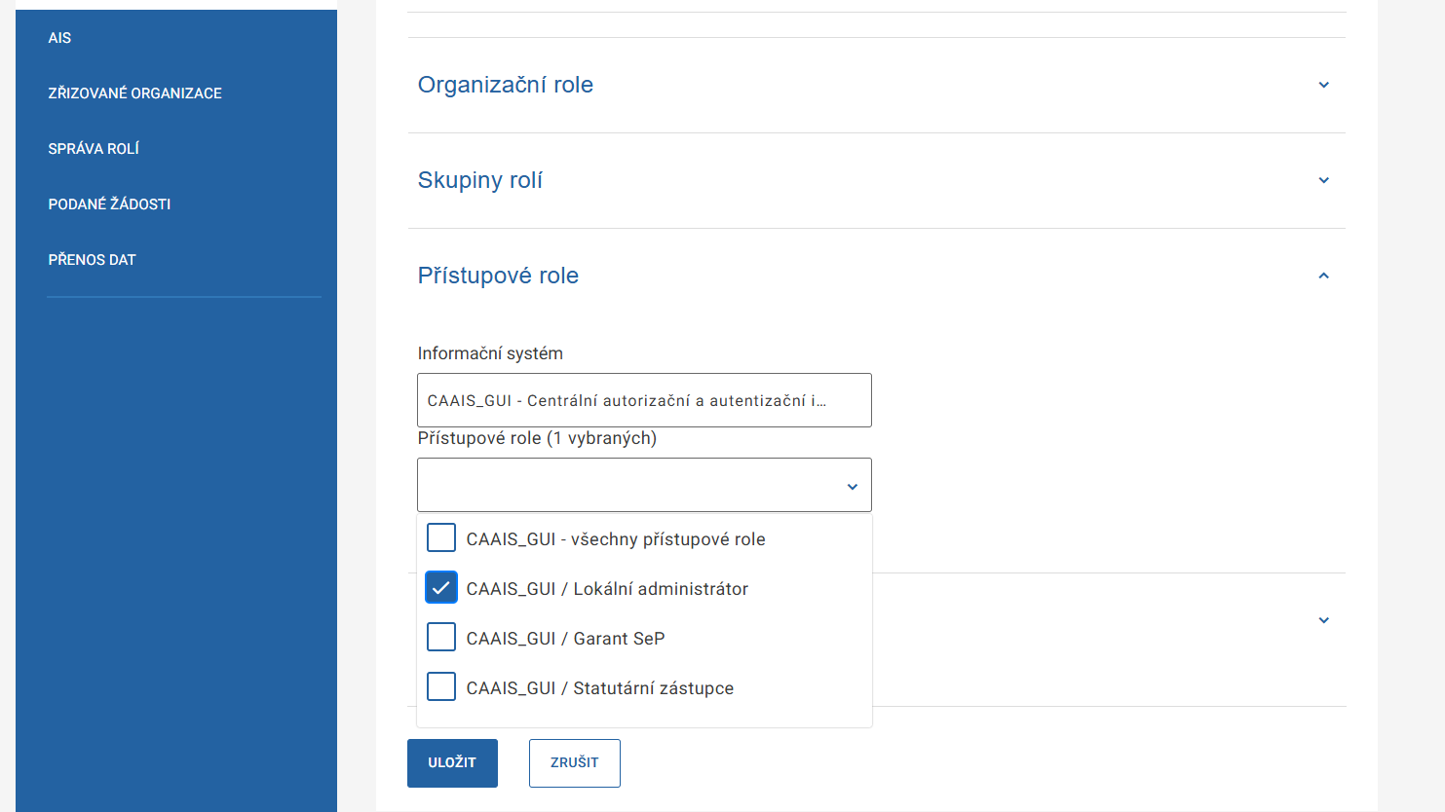
Task: Close the Přístupové role dropdown arrow
Action: pyautogui.click(x=852, y=486)
